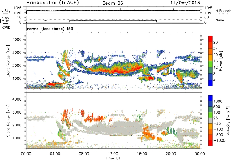Click the Nave legend label
The image size is (231, 160).
coord(220,20)
